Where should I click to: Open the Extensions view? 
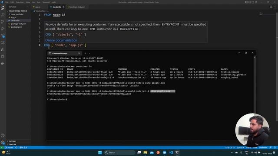coord(3,36)
